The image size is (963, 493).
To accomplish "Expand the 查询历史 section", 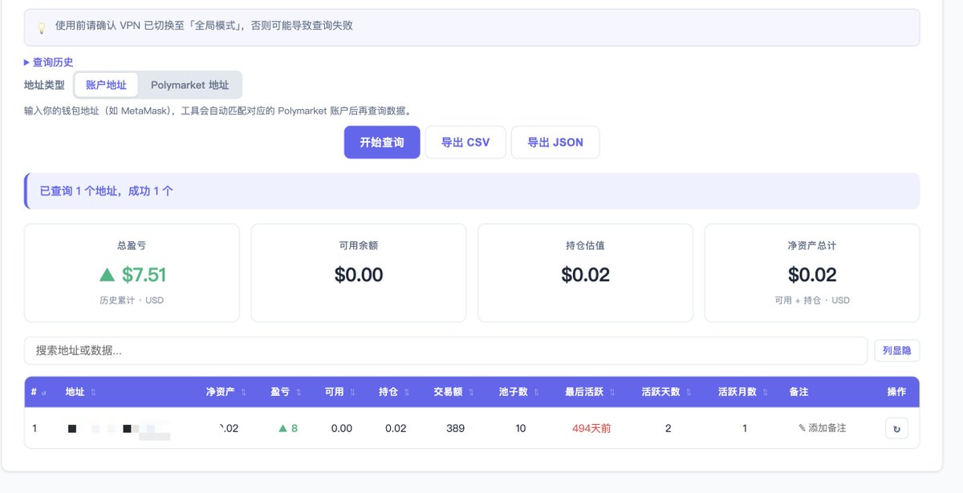I will (49, 62).
